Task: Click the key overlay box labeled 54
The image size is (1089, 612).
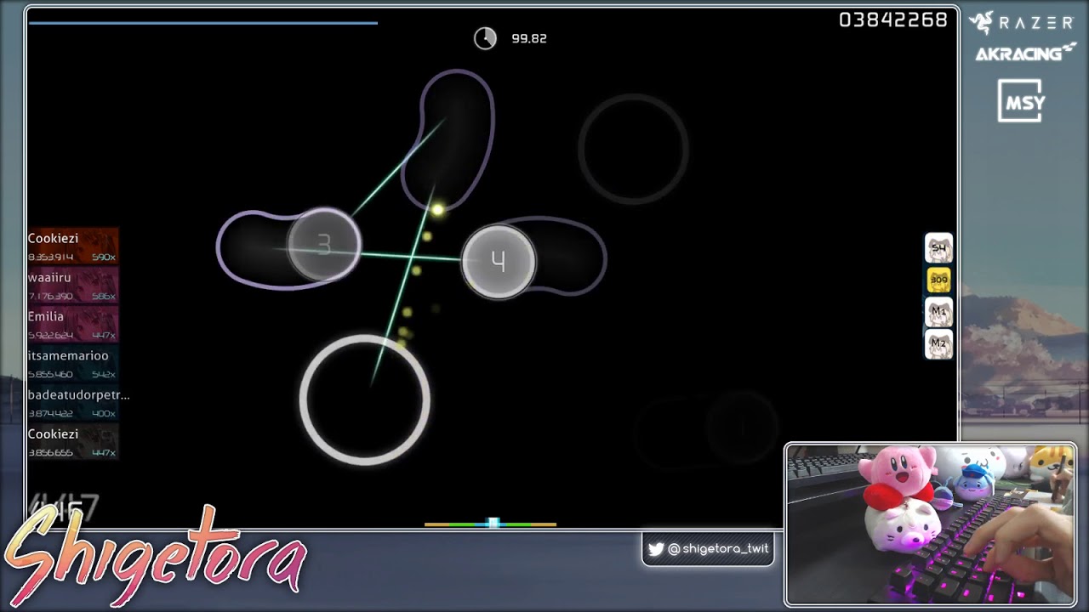Action: (938, 248)
